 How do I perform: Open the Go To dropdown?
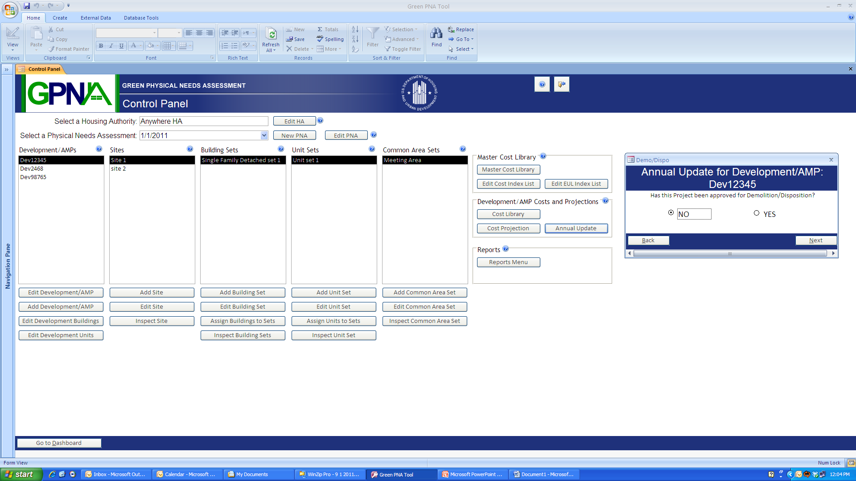(462, 39)
